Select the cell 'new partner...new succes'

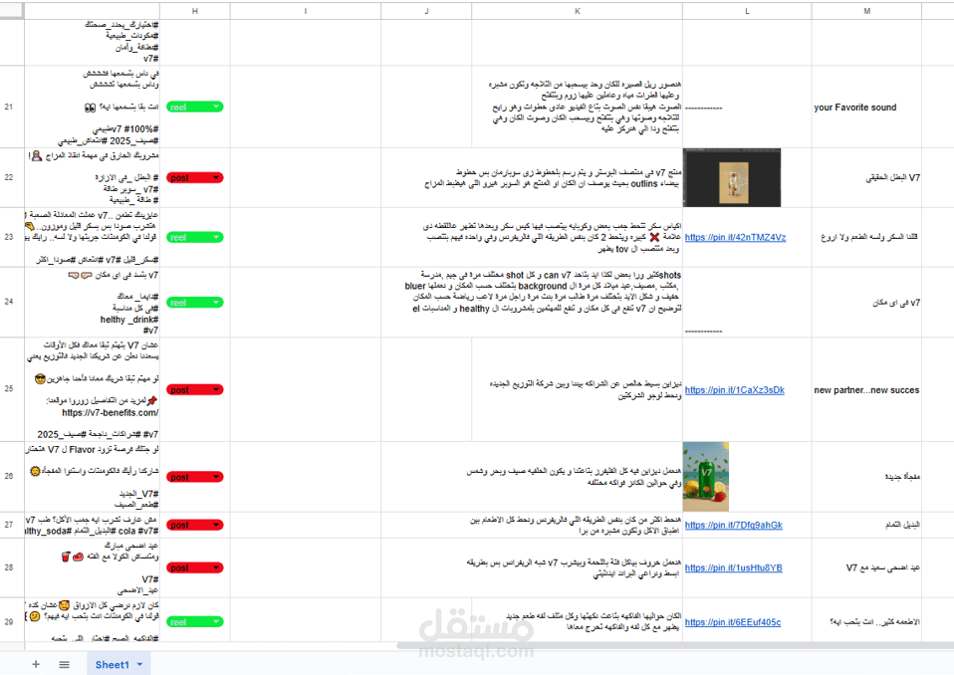(866, 390)
